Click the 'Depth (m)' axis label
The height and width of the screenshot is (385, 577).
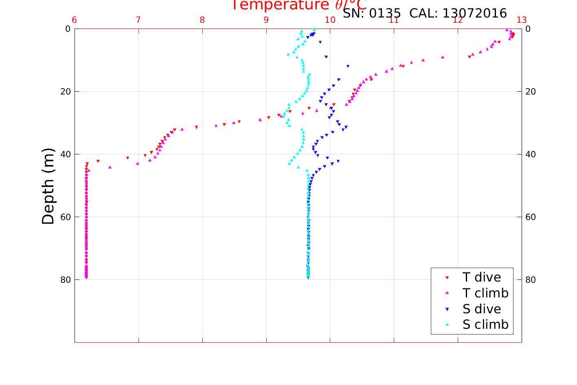click(48, 186)
